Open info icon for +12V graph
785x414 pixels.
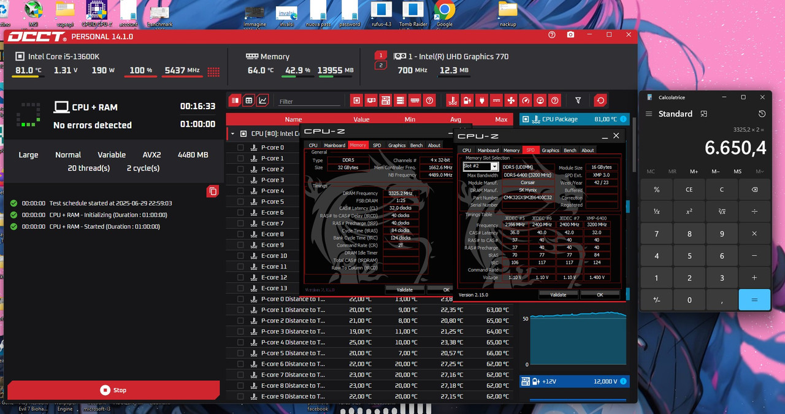pos(624,381)
